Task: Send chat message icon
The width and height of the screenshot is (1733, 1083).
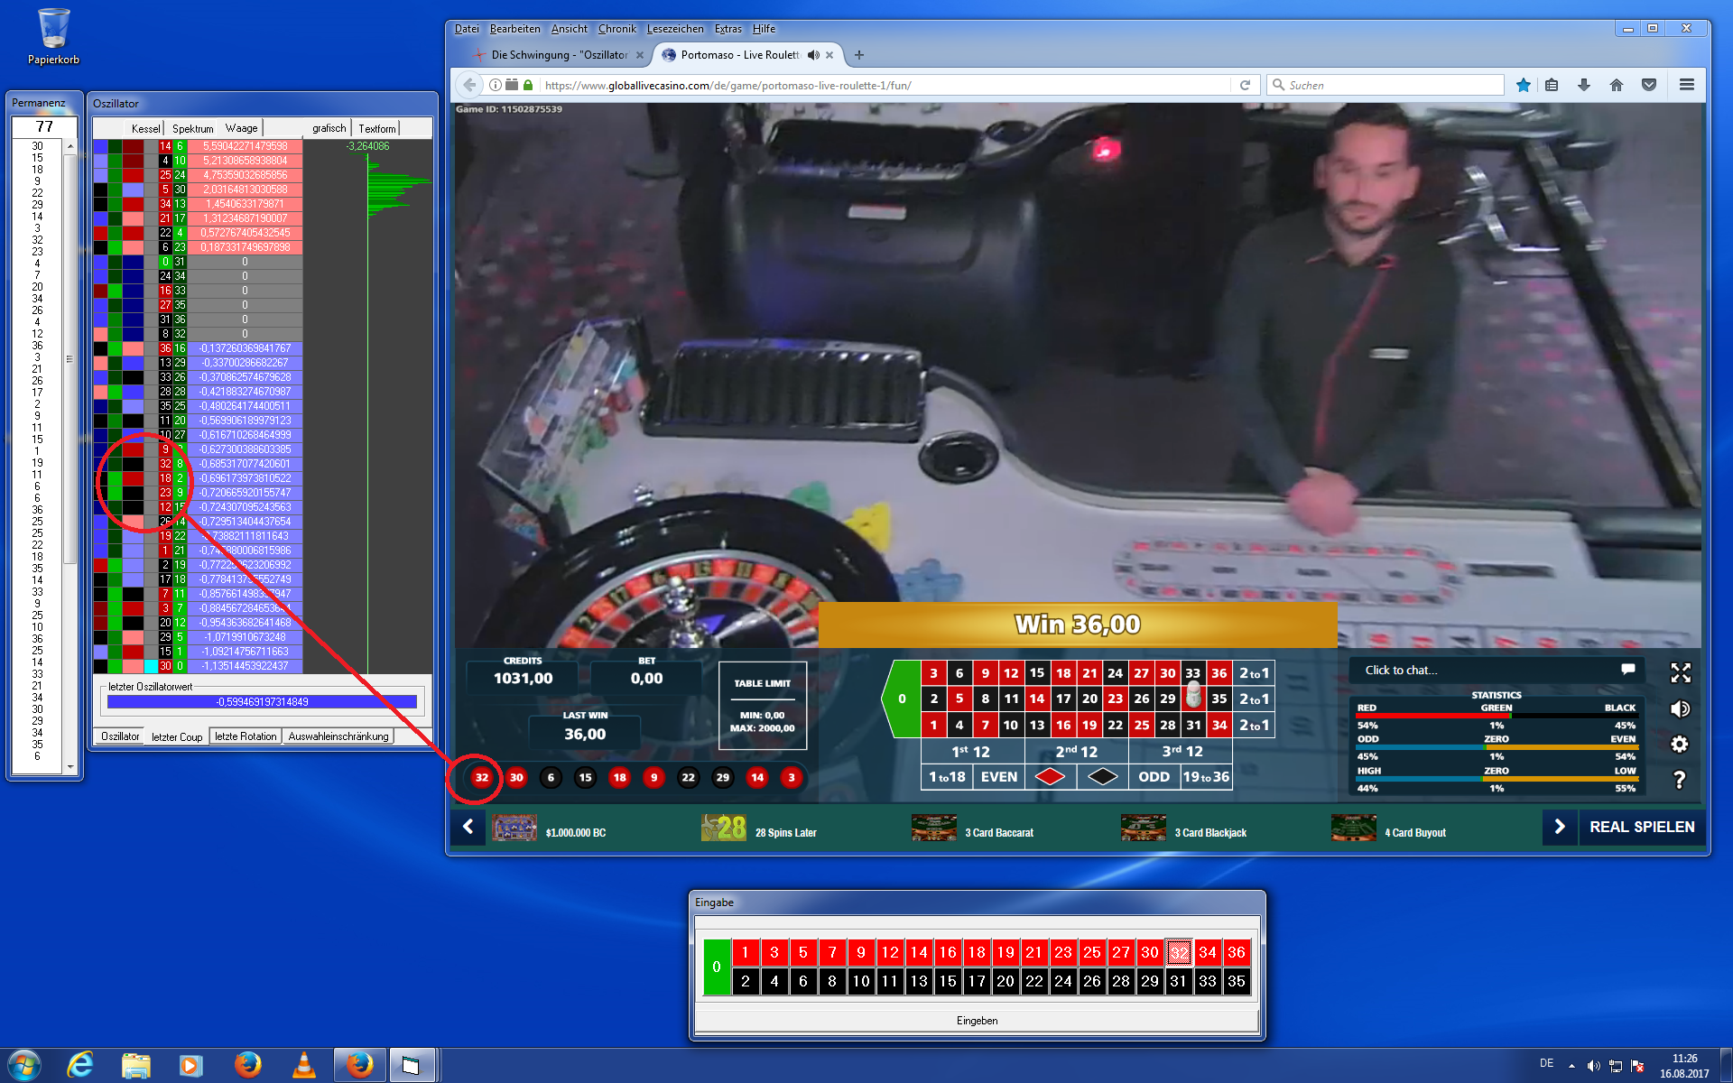Action: [x=1627, y=670]
